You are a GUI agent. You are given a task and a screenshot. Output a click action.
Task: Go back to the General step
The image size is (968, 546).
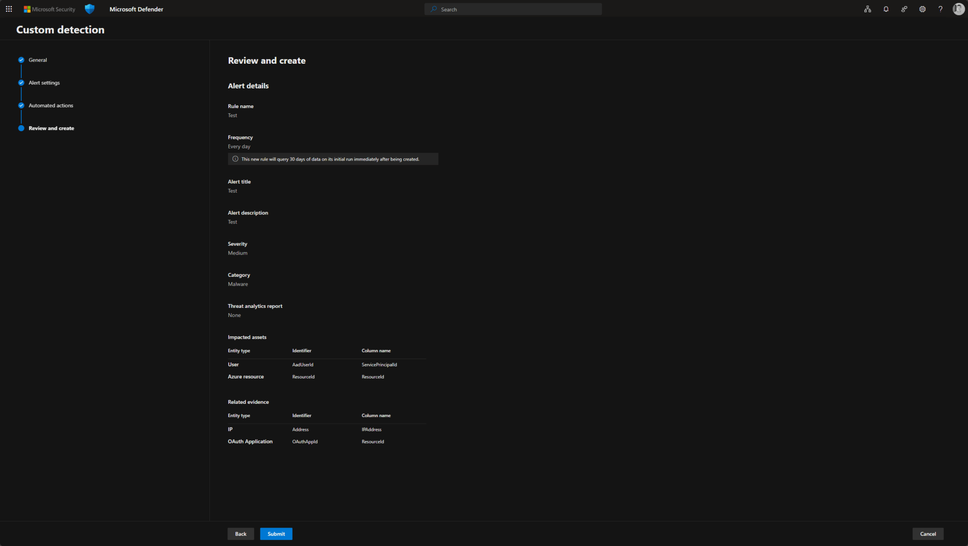[38, 60]
